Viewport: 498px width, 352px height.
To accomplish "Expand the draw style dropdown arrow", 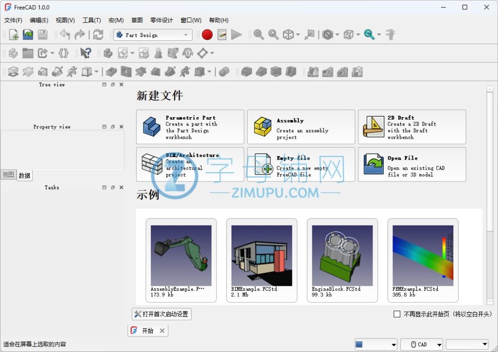I will [338, 35].
